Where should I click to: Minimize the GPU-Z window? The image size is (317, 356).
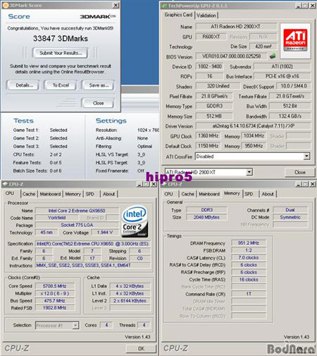click(299, 6)
